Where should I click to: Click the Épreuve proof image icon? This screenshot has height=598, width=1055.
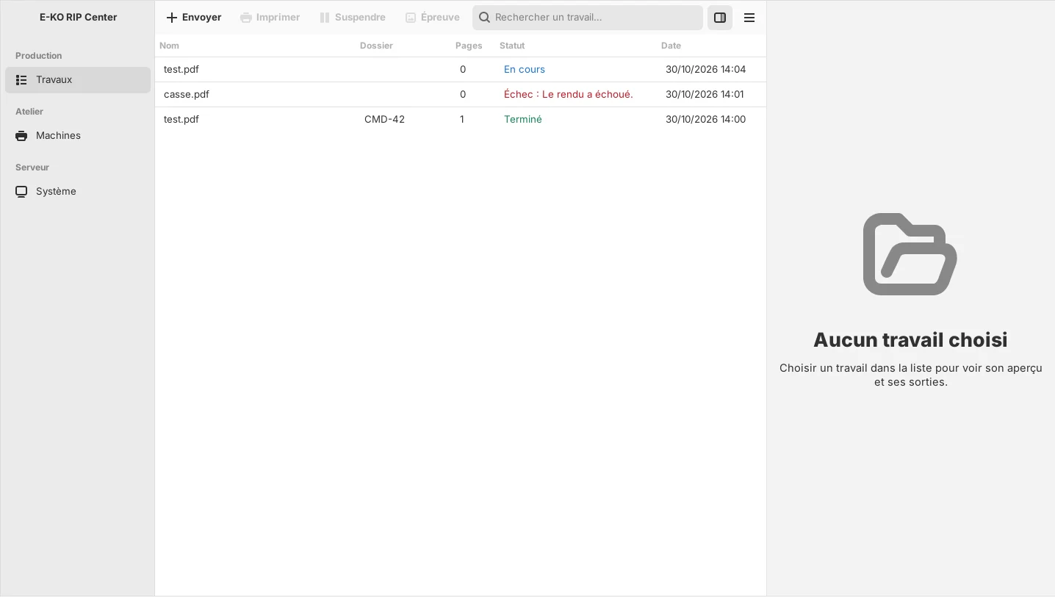(411, 18)
